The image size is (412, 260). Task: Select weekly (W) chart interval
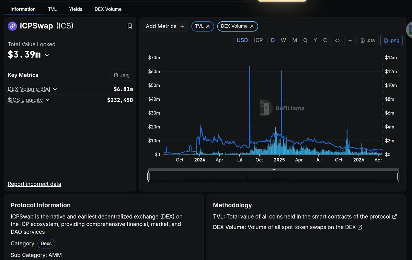(283, 40)
